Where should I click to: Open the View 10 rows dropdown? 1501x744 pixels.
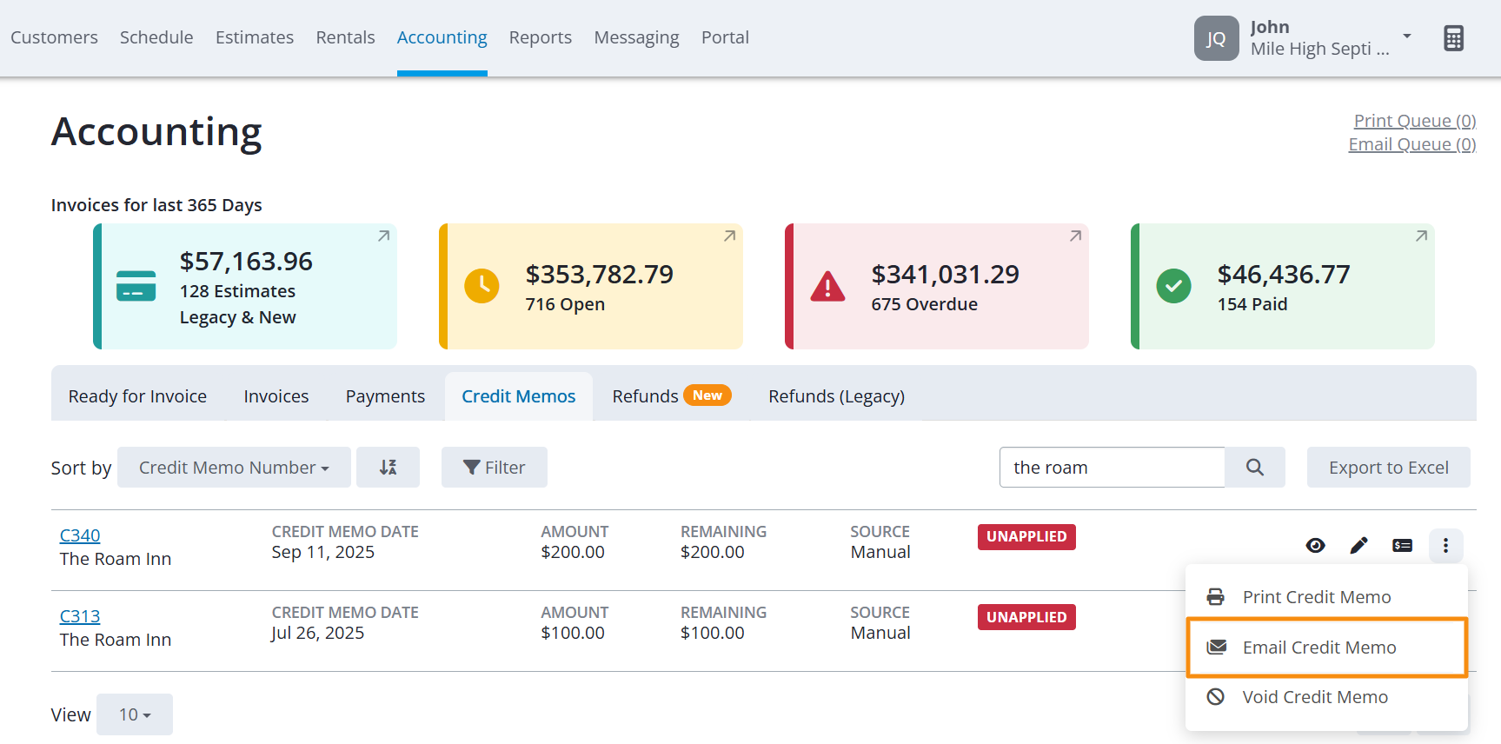click(135, 714)
